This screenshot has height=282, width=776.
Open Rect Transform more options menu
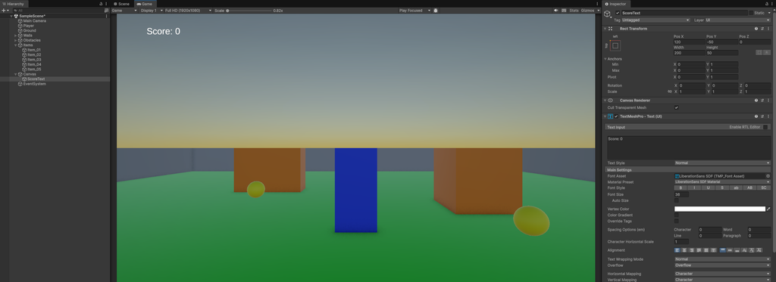tap(768, 29)
